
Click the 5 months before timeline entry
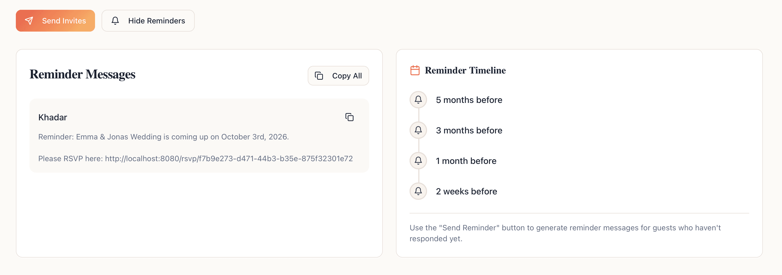point(469,100)
